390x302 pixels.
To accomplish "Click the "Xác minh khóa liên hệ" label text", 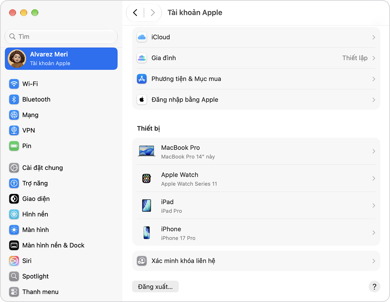I will point(183,261).
